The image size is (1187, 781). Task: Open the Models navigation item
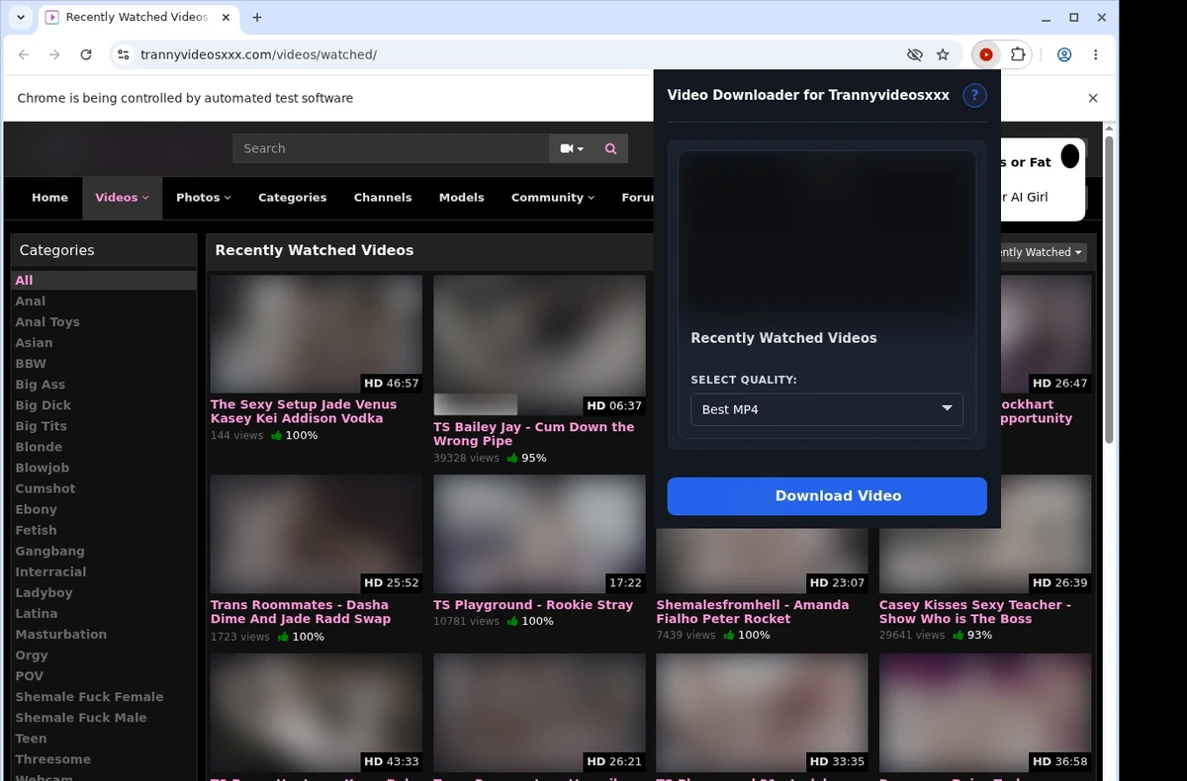462,198
